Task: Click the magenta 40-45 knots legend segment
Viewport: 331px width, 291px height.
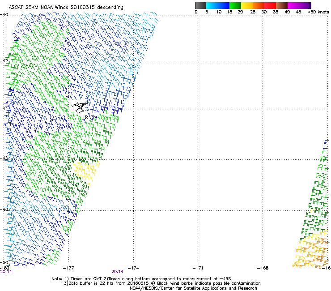Action: pyautogui.click(x=293, y=5)
